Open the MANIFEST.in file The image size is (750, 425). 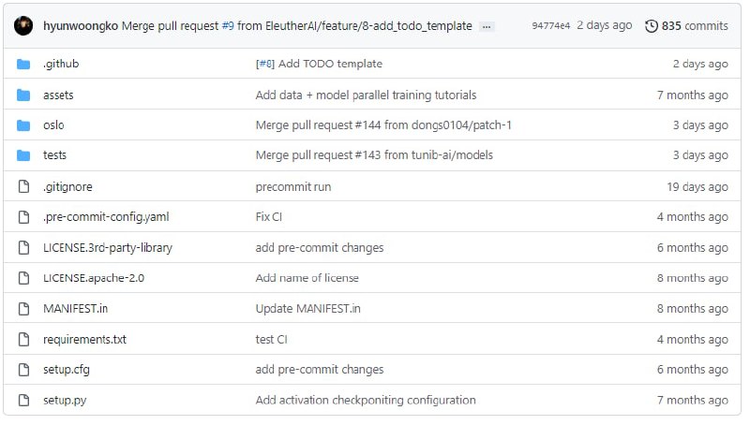tap(76, 309)
